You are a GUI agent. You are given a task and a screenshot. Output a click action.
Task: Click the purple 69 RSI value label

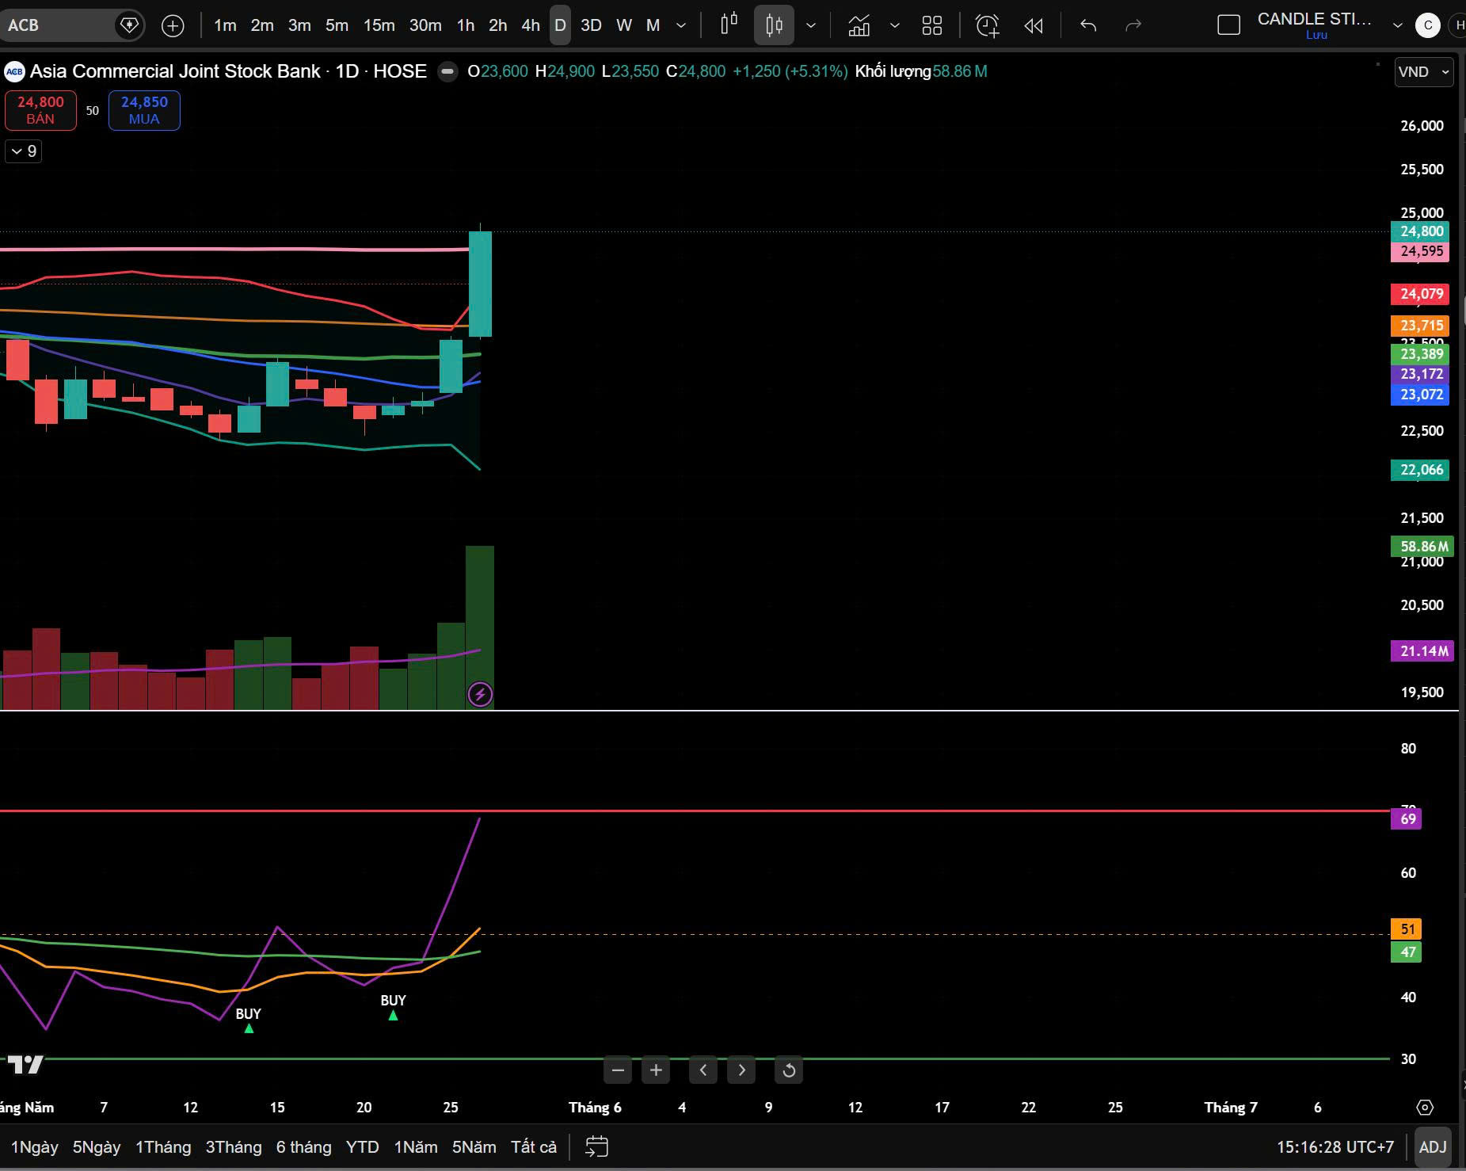(x=1407, y=818)
